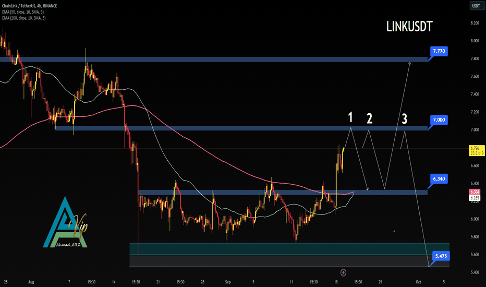Click the 6.600 price axis value
The image size is (486, 287).
click(475, 166)
